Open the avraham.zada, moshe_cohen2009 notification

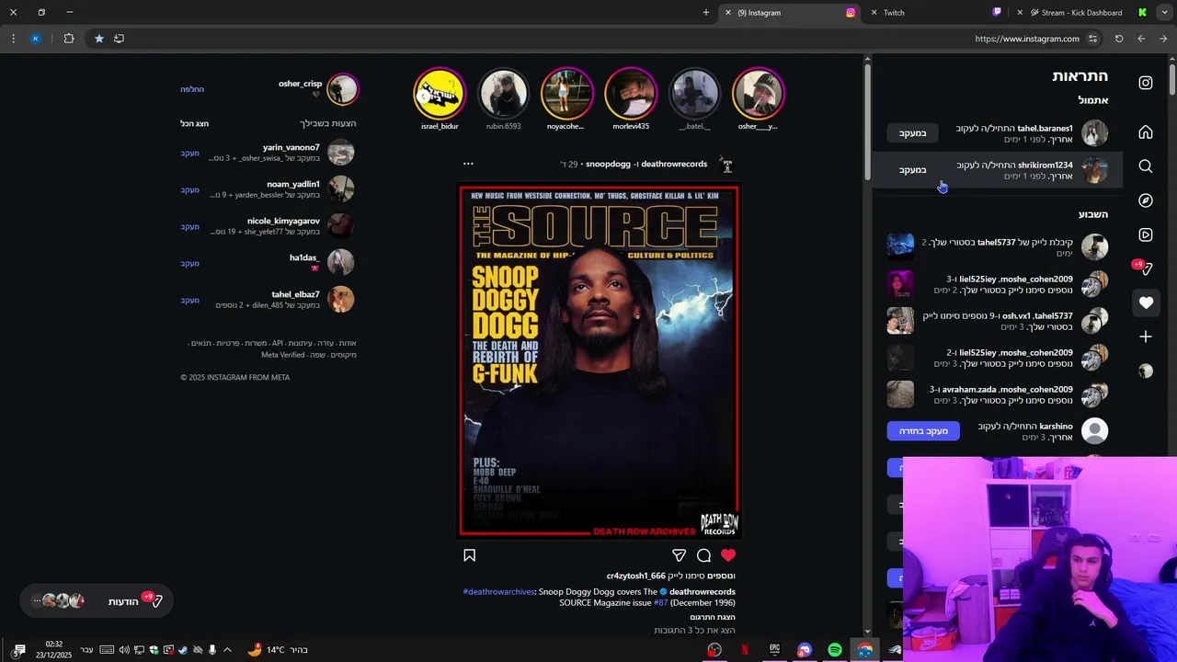point(998,394)
